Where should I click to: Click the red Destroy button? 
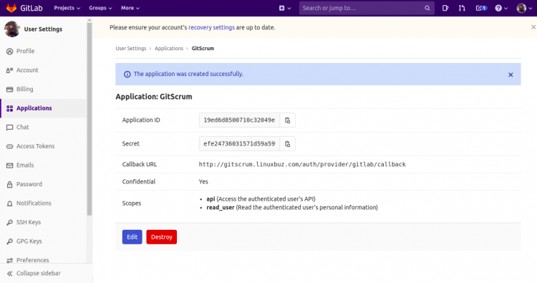pos(162,237)
